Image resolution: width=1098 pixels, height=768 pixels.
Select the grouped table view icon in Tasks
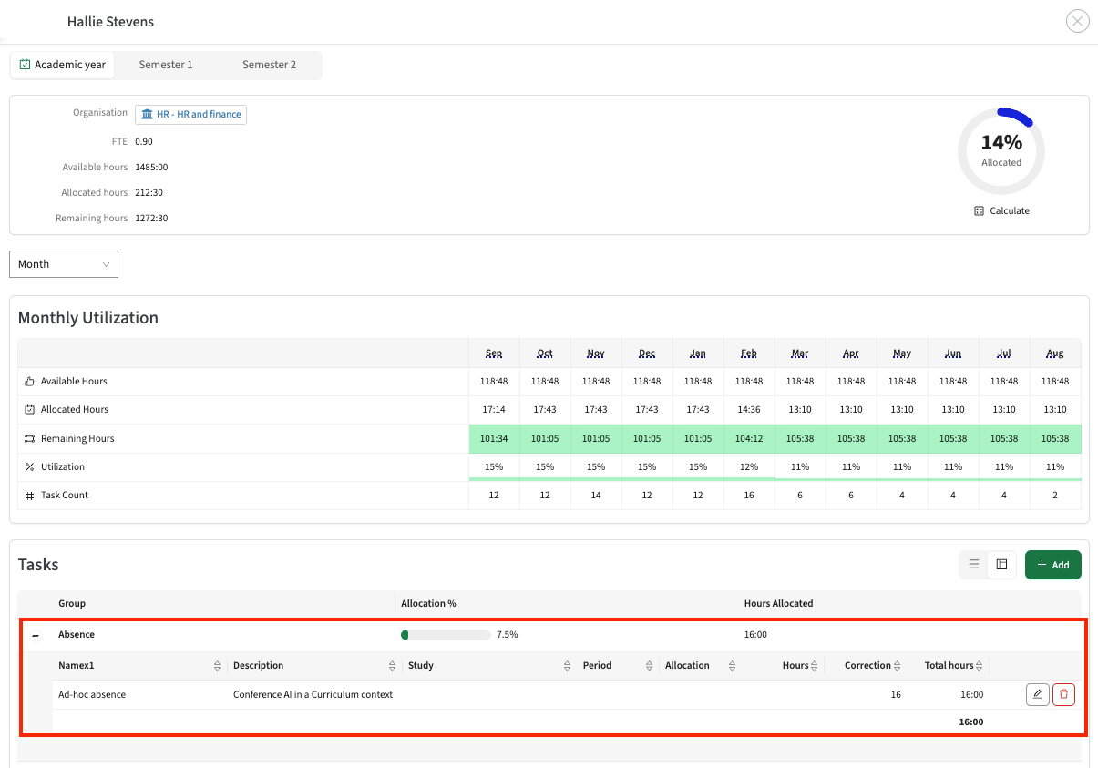pos(1001,565)
